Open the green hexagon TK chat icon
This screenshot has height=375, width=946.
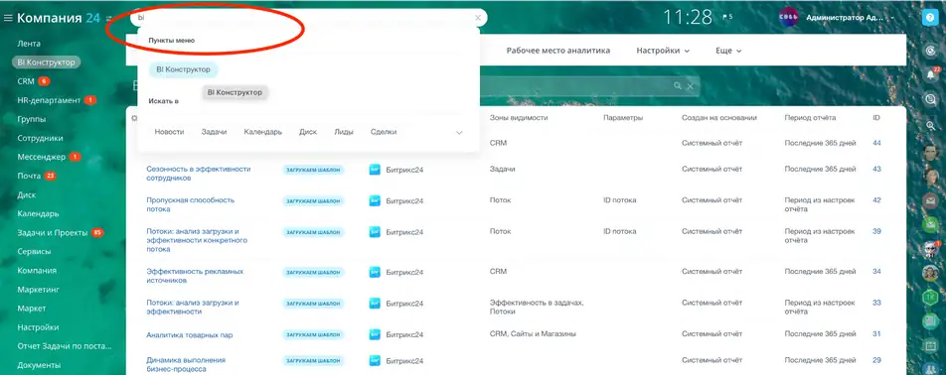click(930, 298)
